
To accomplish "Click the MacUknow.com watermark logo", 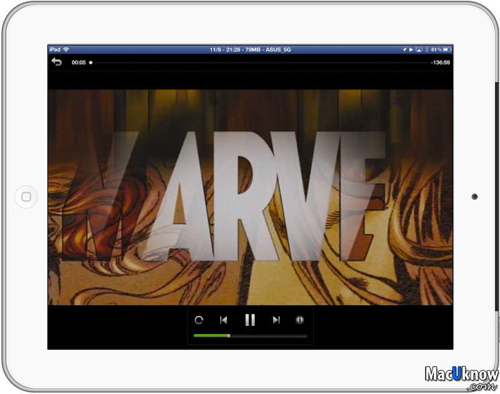I will coord(461,376).
